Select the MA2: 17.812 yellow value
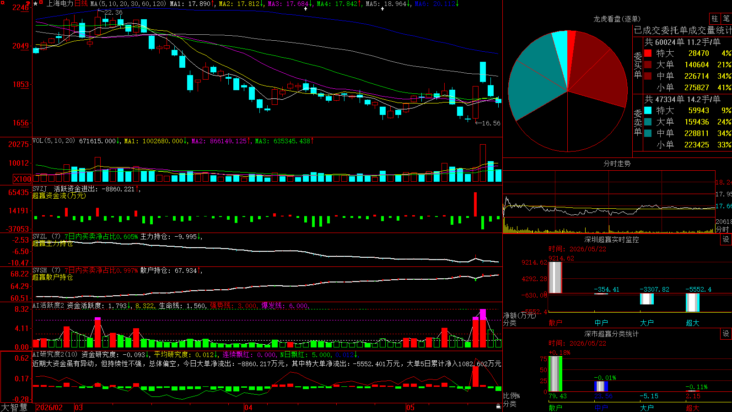Screen dimensions: 732x412 pyautogui.click(x=242, y=4)
